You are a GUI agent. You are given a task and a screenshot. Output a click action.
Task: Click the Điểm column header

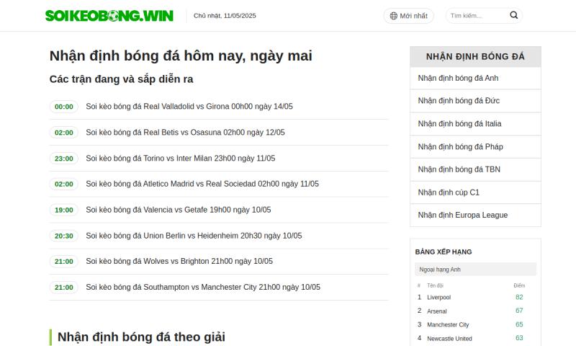(519, 285)
